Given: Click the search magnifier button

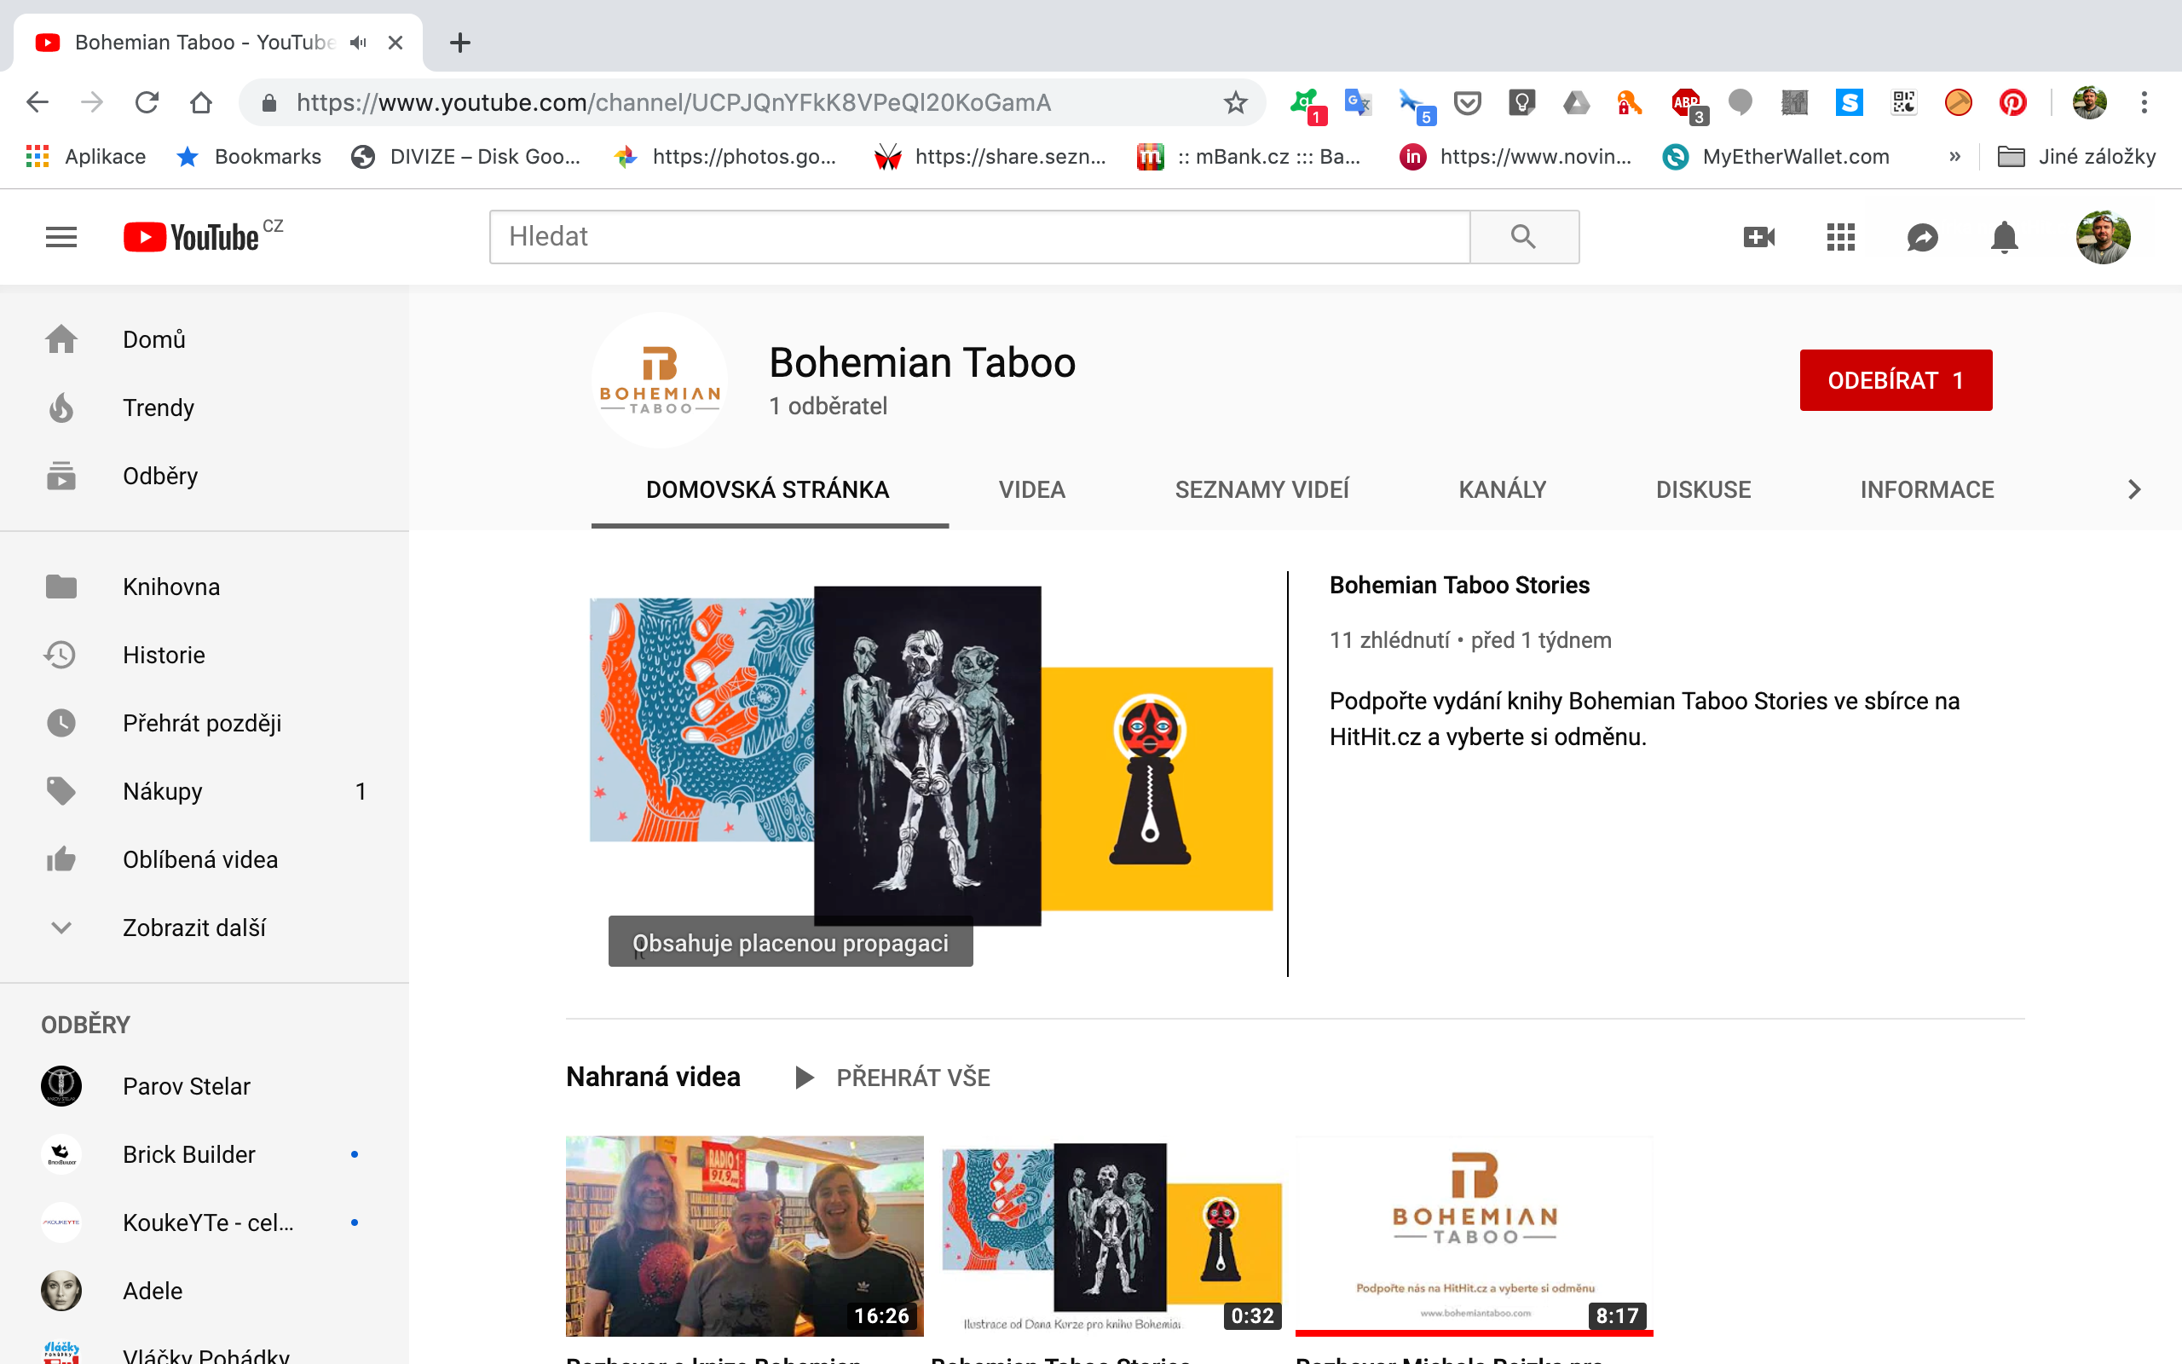Looking at the screenshot, I should tap(1524, 236).
